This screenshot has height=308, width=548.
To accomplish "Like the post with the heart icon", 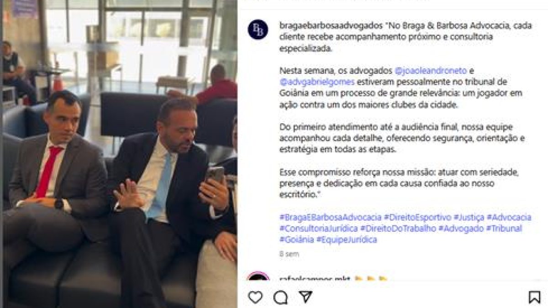I will click(255, 297).
